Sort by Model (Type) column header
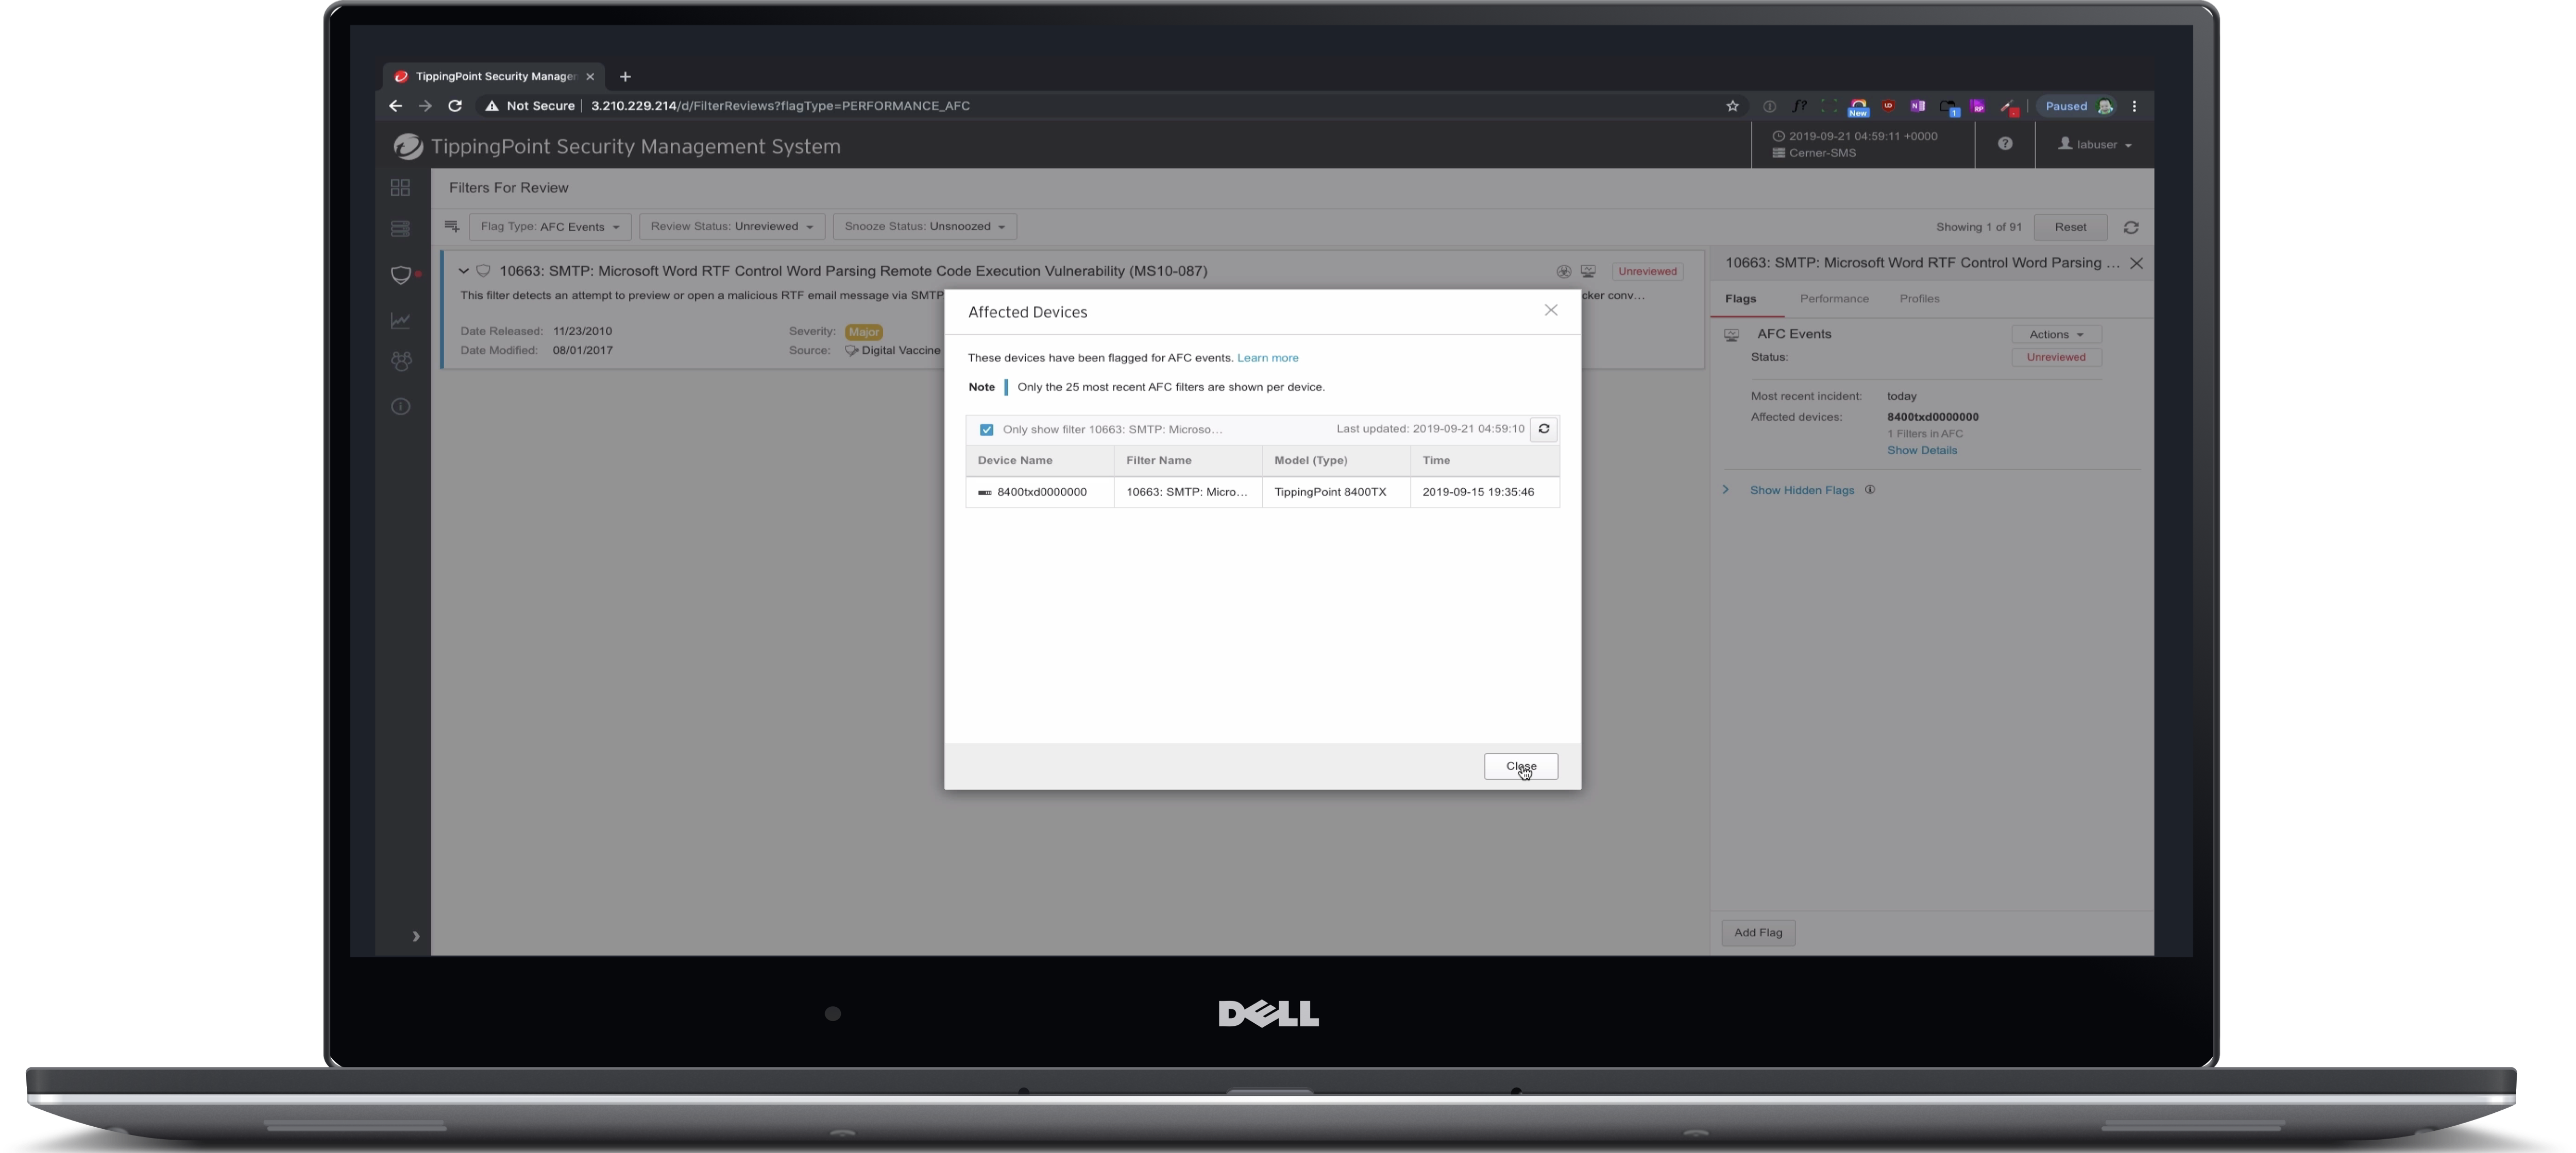This screenshot has width=2576, height=1153. pos(1336,460)
